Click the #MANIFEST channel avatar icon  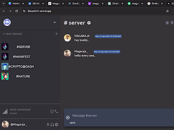tap(5, 57)
